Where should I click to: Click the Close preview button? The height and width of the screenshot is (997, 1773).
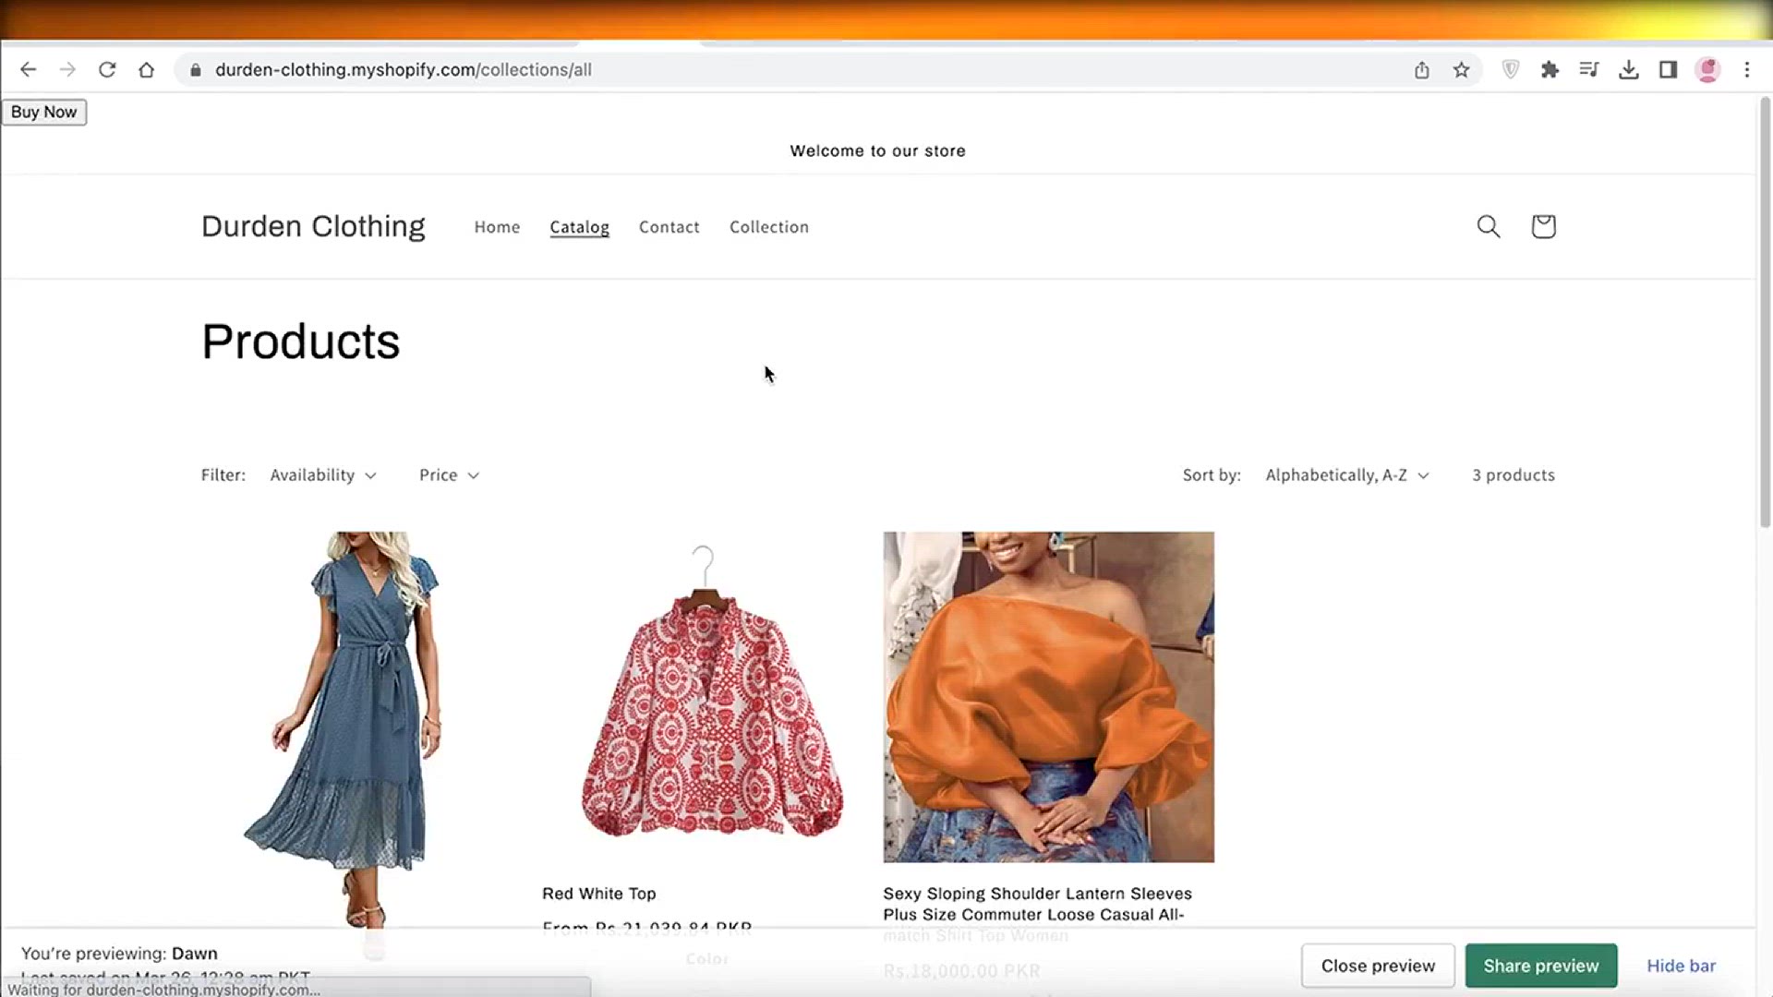[1378, 966]
